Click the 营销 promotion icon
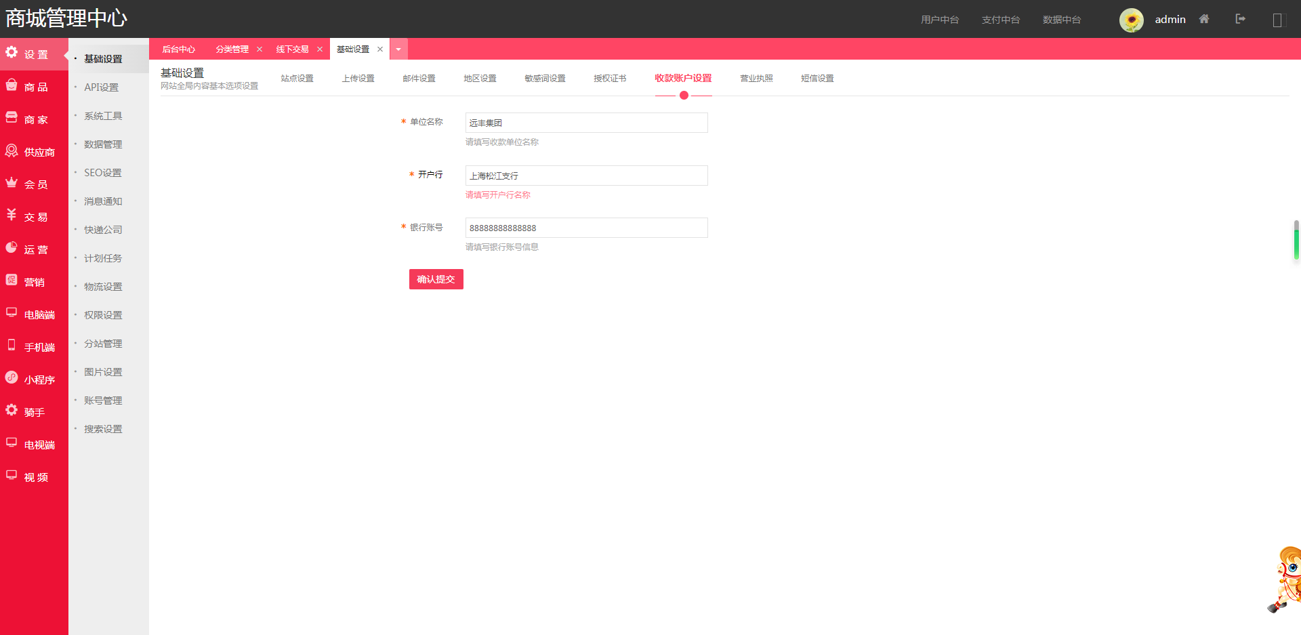The width and height of the screenshot is (1301, 635). [12, 280]
